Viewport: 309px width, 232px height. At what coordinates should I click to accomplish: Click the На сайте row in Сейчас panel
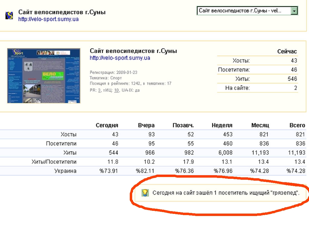pyautogui.click(x=237, y=88)
